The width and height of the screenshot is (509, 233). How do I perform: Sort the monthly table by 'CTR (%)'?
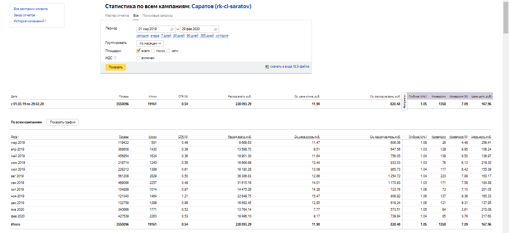(x=183, y=137)
